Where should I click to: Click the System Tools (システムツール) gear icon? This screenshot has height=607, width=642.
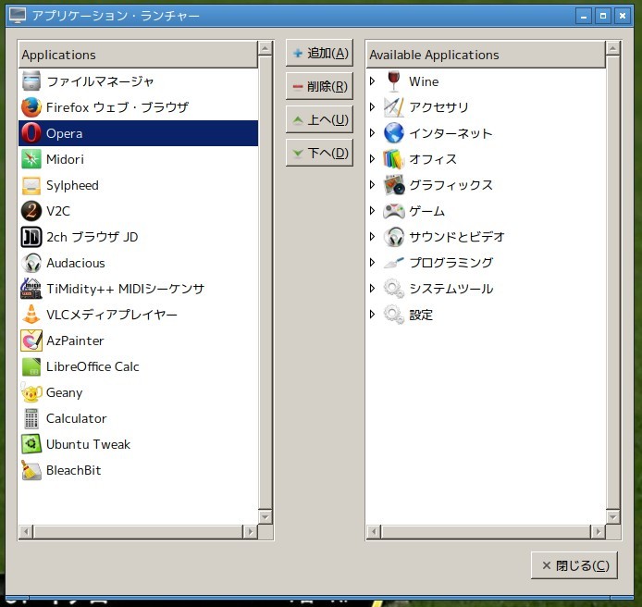coord(394,289)
